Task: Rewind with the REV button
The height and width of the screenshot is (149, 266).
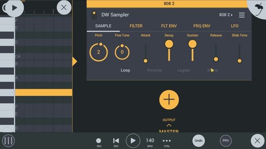Action: pyautogui.click(x=116, y=142)
